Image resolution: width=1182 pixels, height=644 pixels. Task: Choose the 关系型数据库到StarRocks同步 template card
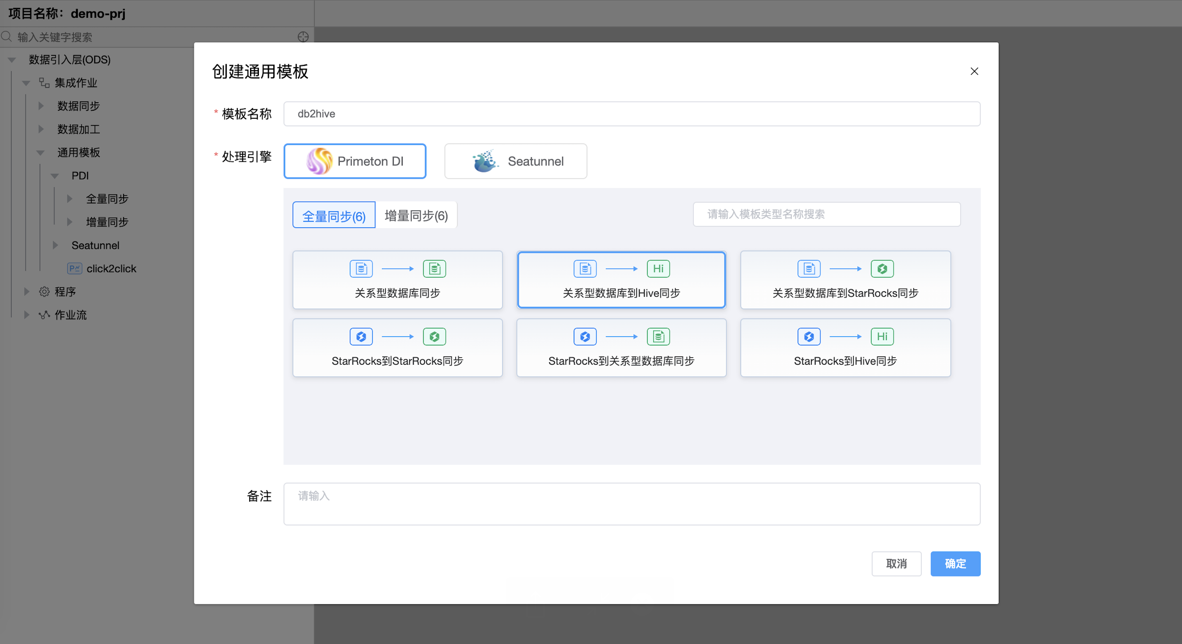[845, 280]
